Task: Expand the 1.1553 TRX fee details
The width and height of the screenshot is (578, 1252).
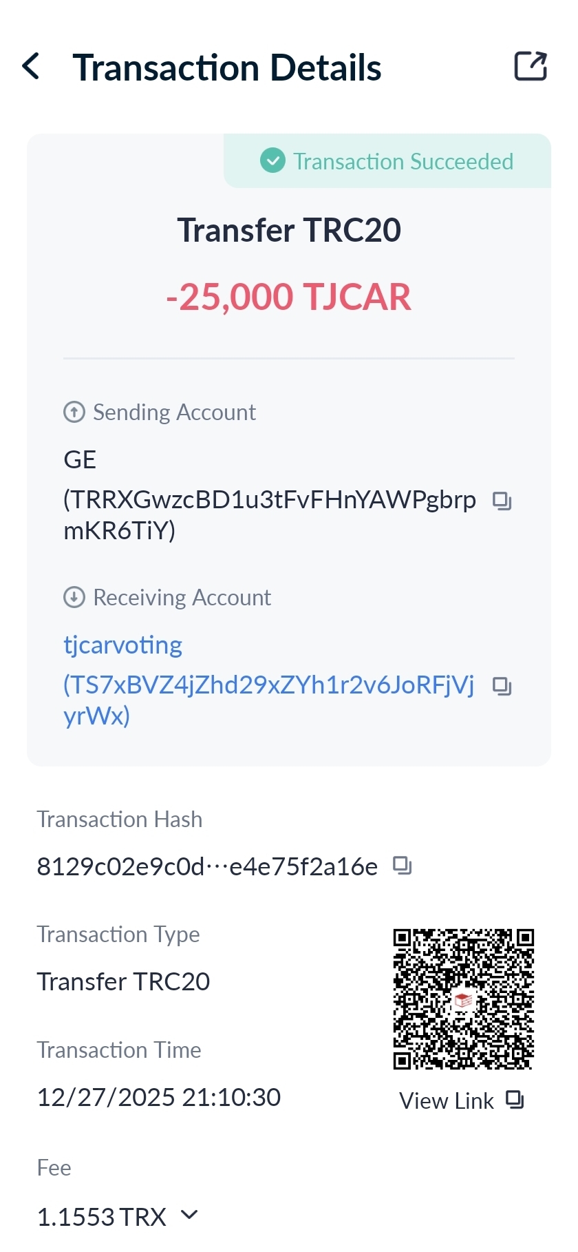Action: [189, 1216]
